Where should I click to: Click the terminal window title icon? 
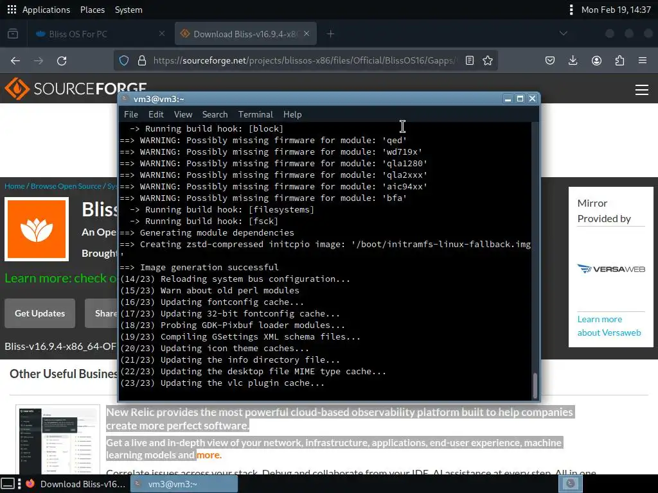coord(125,98)
